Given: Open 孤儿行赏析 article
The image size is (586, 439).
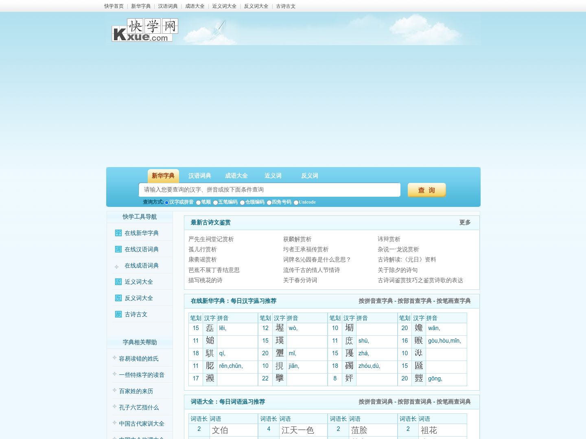Looking at the screenshot, I should click(x=203, y=249).
